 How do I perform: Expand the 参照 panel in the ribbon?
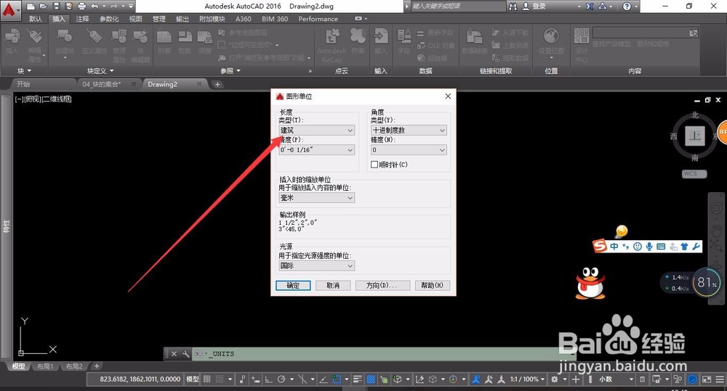pos(230,71)
